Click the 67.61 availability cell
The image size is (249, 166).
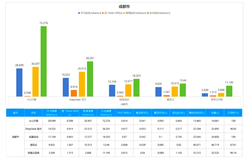pos(233,145)
